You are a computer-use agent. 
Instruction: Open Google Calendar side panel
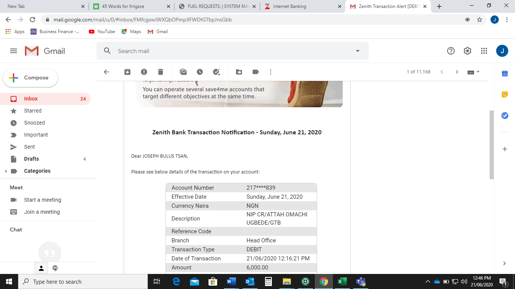click(x=505, y=74)
